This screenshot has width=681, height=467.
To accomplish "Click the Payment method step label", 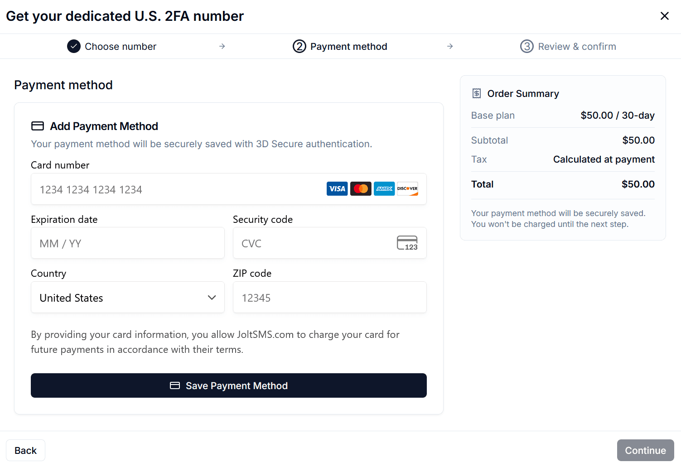I will 349,46.
